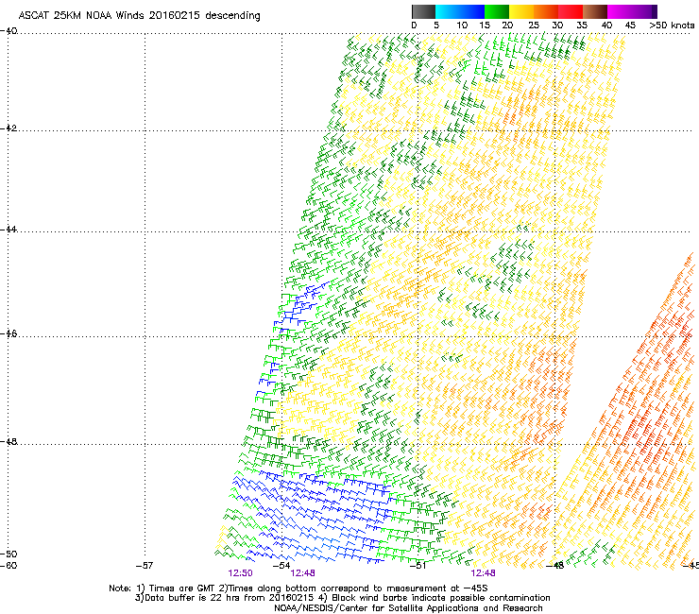This screenshot has height=614, width=699.
Task: Click the '-46' latitude axis label
Action: [9, 333]
